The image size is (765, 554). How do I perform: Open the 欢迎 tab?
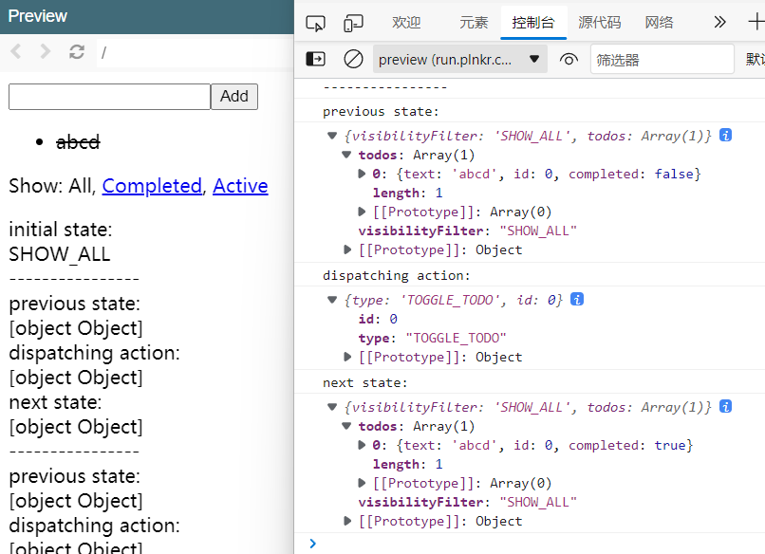[x=406, y=23]
